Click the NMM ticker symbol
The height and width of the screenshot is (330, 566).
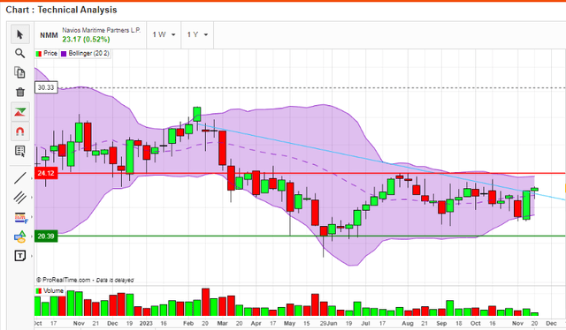tap(49, 35)
